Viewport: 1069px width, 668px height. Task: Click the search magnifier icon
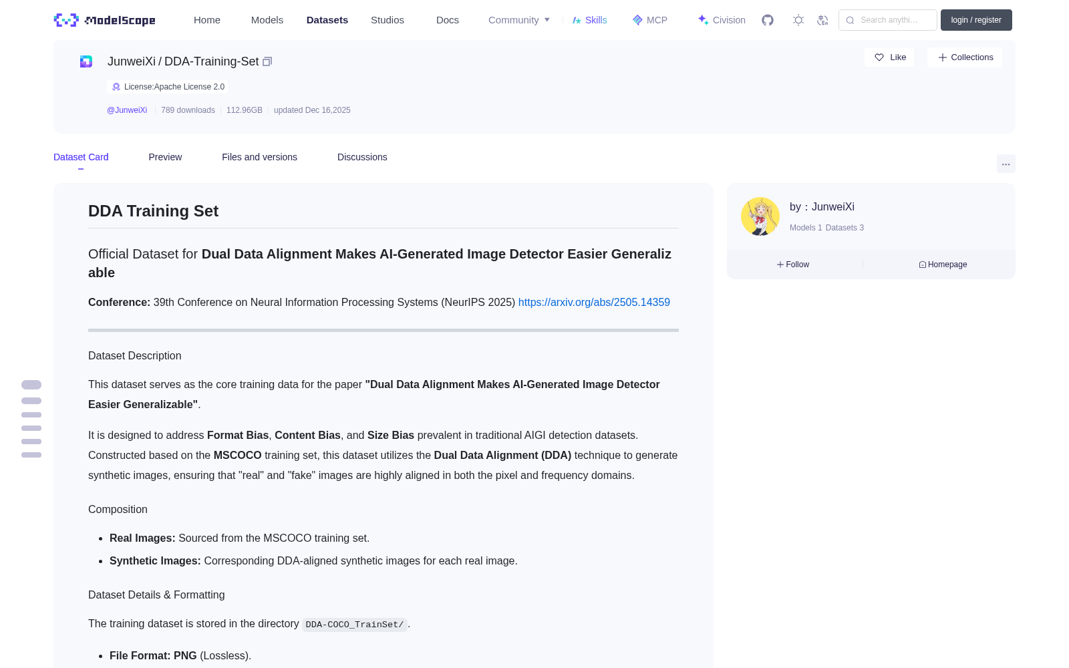click(x=850, y=20)
